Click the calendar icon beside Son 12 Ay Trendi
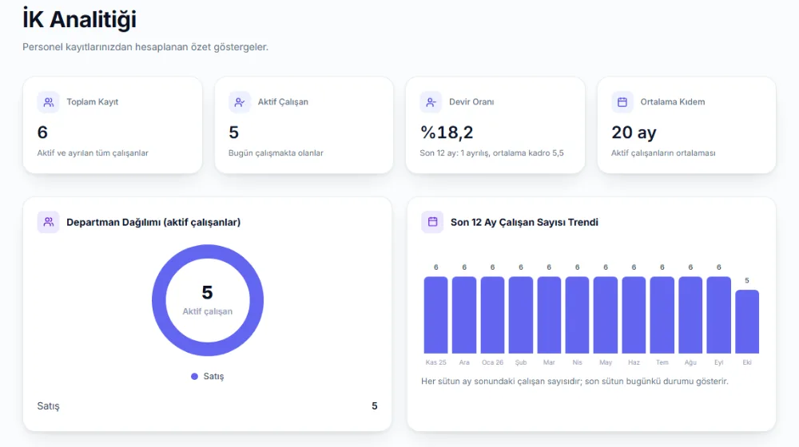 [432, 222]
